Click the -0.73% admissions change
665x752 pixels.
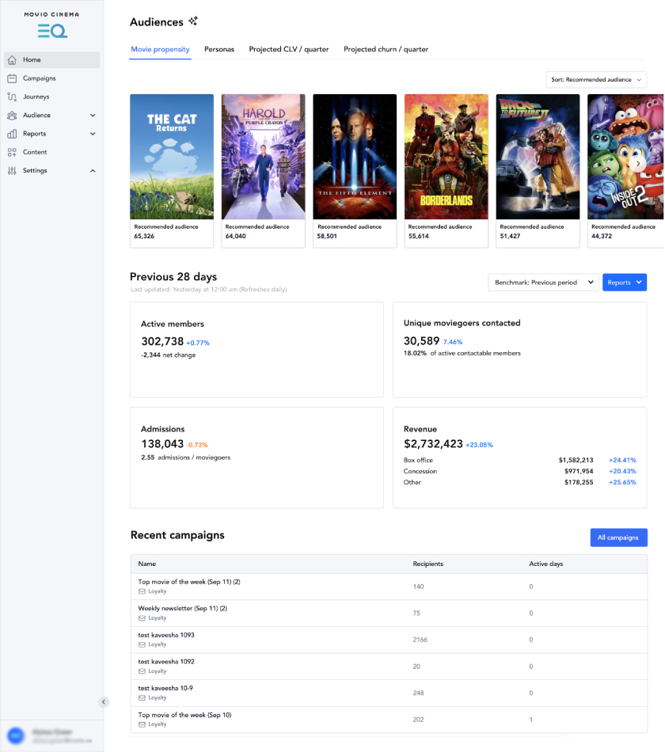(x=197, y=445)
